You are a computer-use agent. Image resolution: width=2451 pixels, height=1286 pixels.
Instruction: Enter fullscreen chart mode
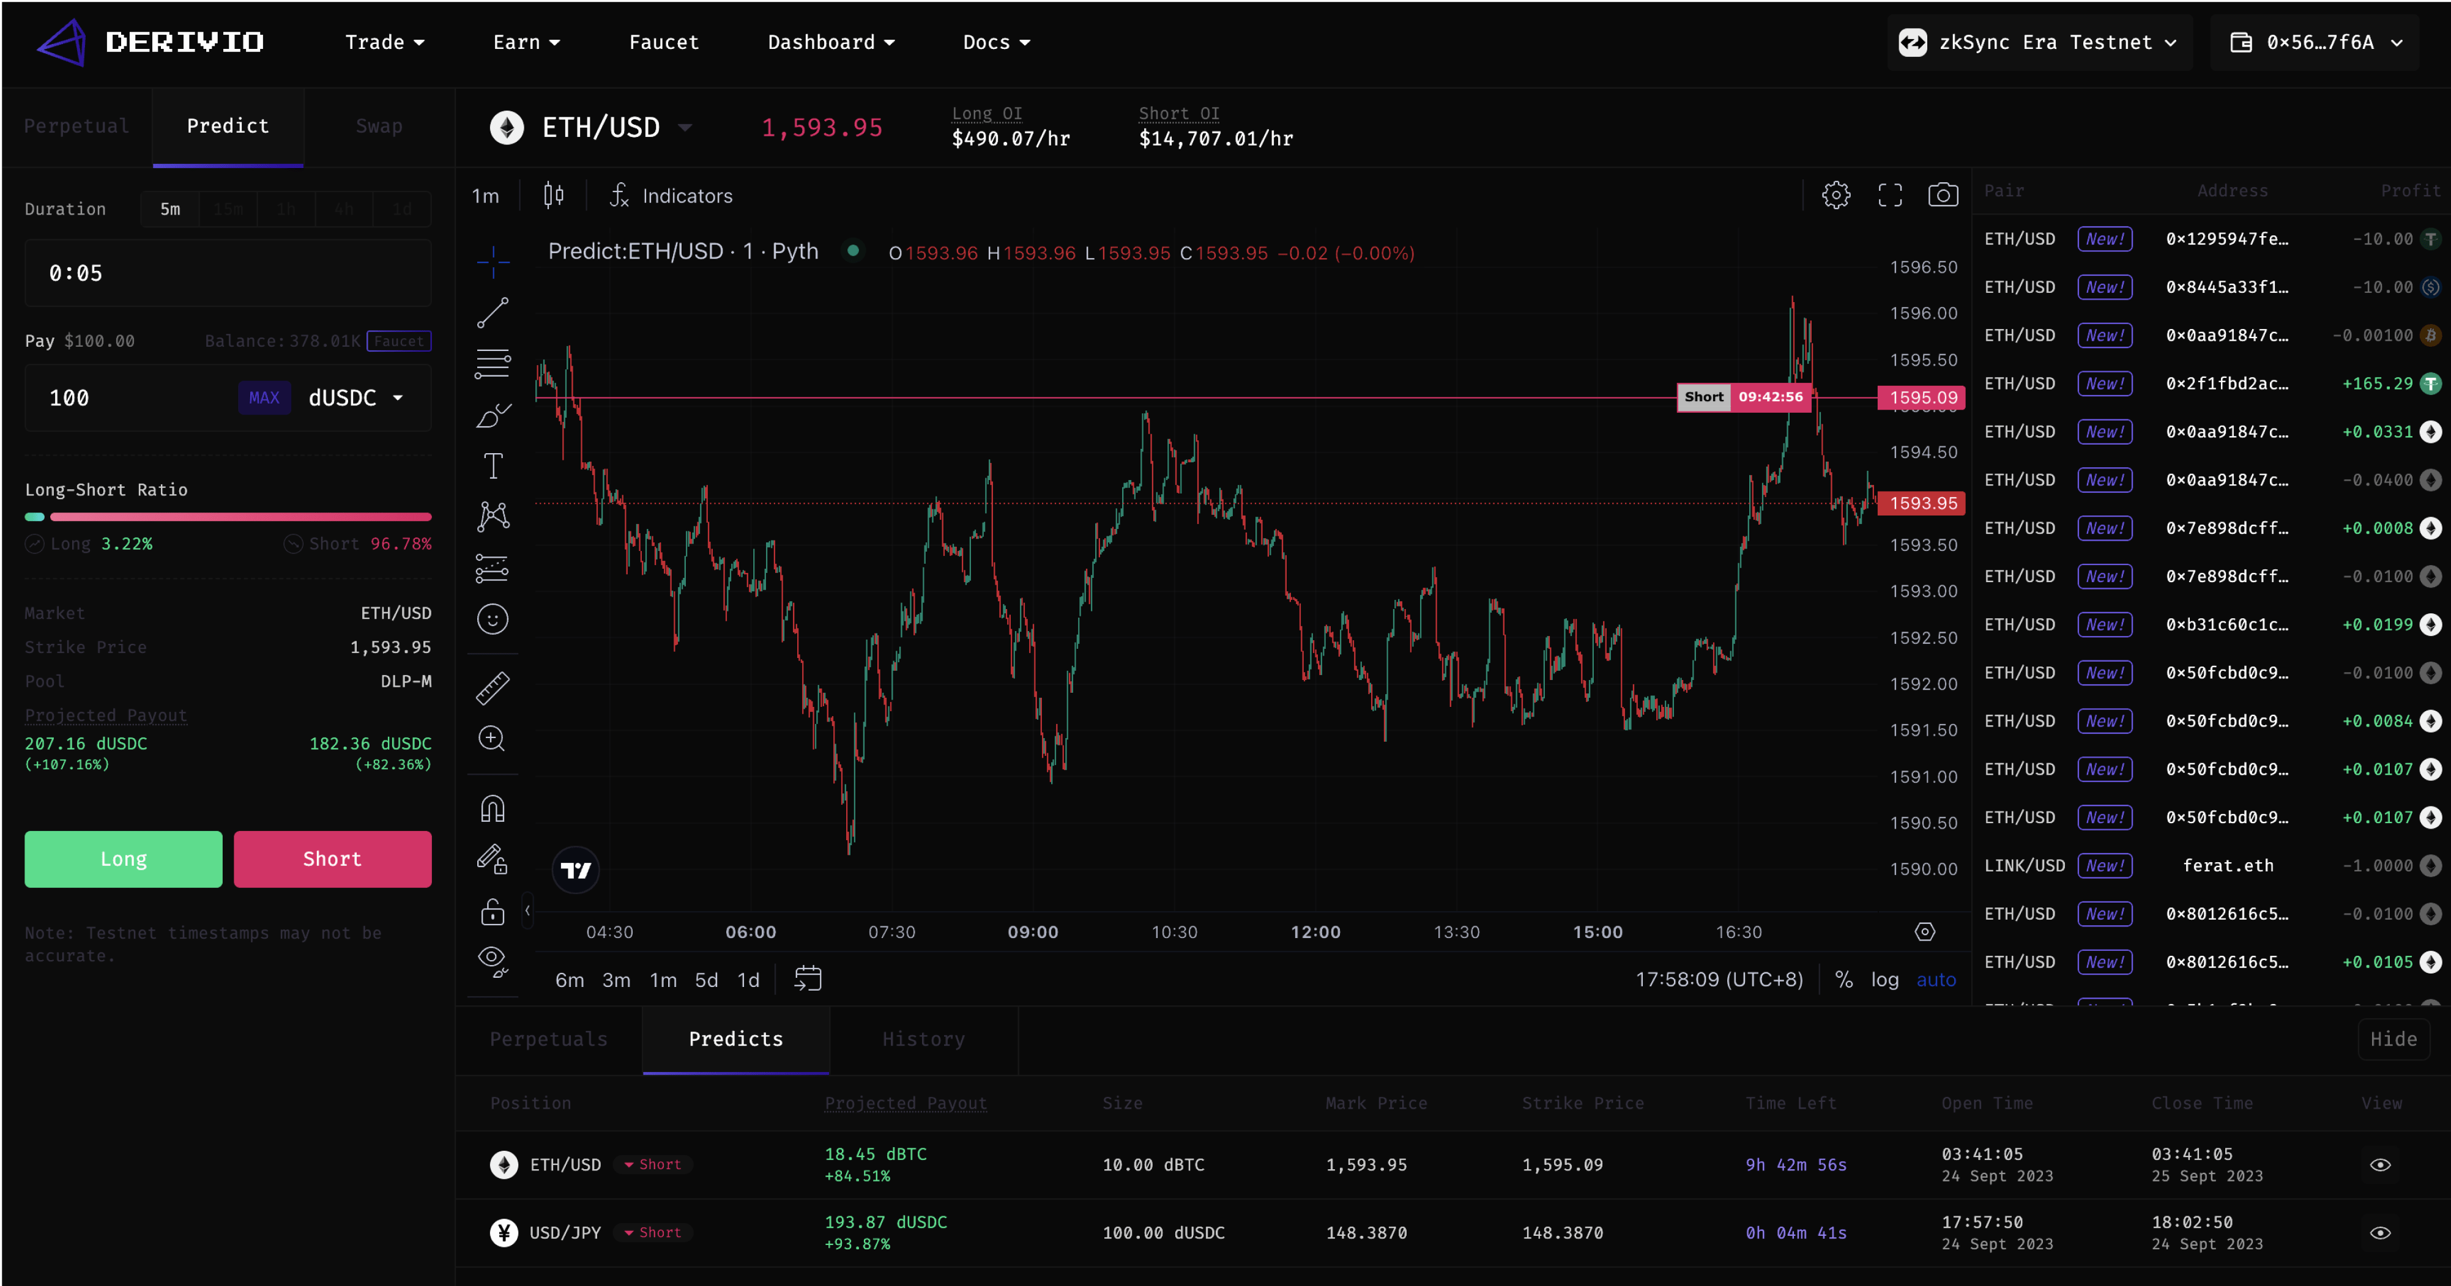point(1889,195)
